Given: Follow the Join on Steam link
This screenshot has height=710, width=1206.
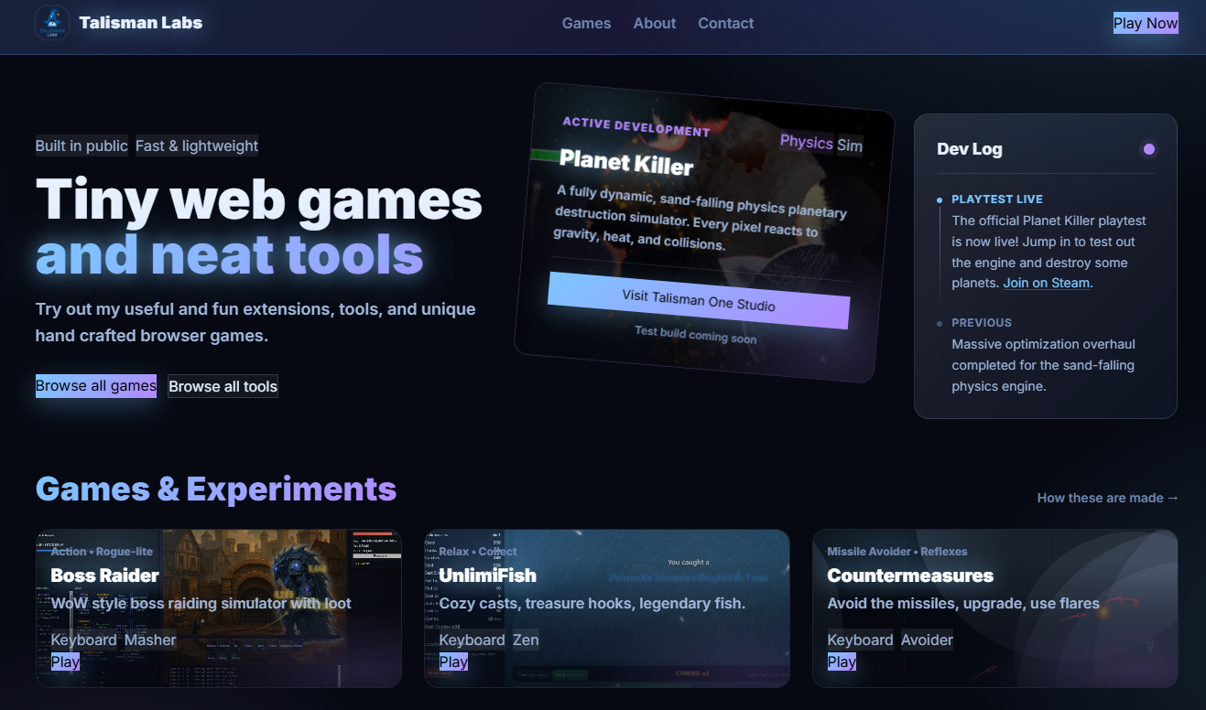Looking at the screenshot, I should click(1046, 283).
